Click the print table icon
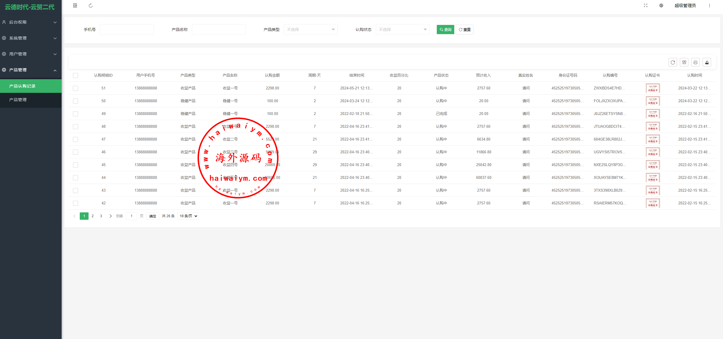This screenshot has height=339, width=723. [695, 62]
